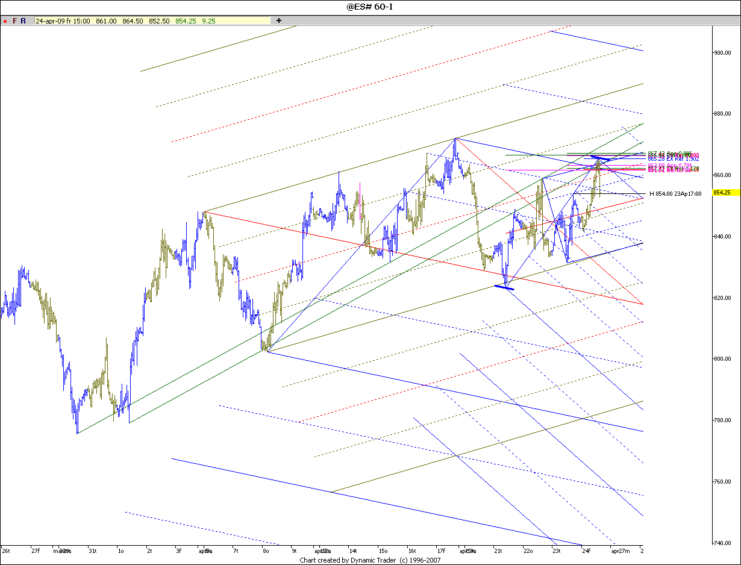This screenshot has width=741, height=565.
Task: Click the low price 852.50
Action: pyautogui.click(x=159, y=20)
